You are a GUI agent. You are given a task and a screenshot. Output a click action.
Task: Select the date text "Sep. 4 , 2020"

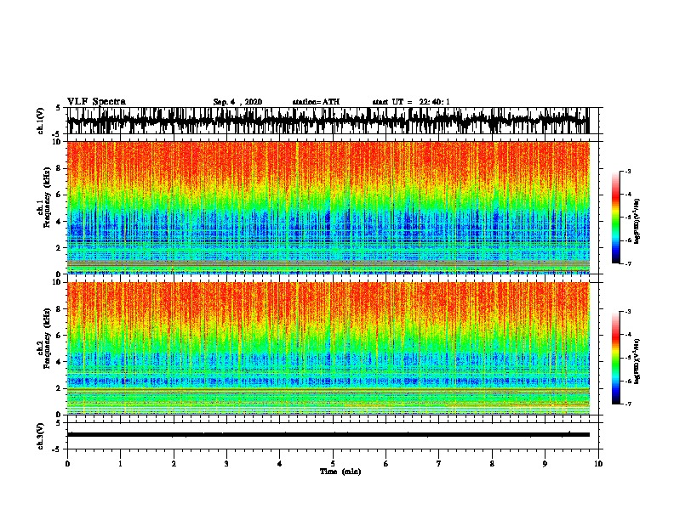pyautogui.click(x=237, y=102)
